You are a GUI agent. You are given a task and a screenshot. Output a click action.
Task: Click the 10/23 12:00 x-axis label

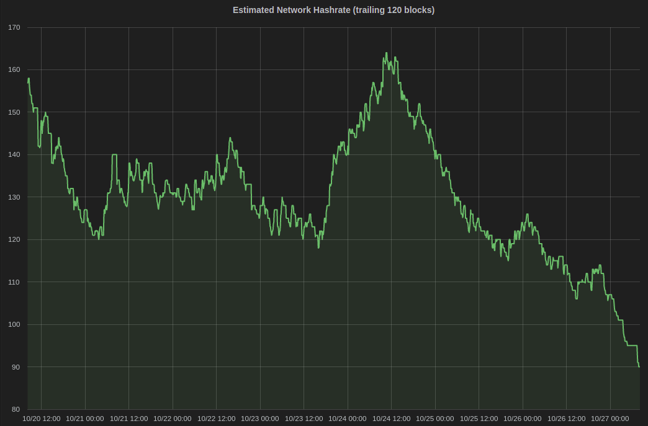click(x=304, y=419)
